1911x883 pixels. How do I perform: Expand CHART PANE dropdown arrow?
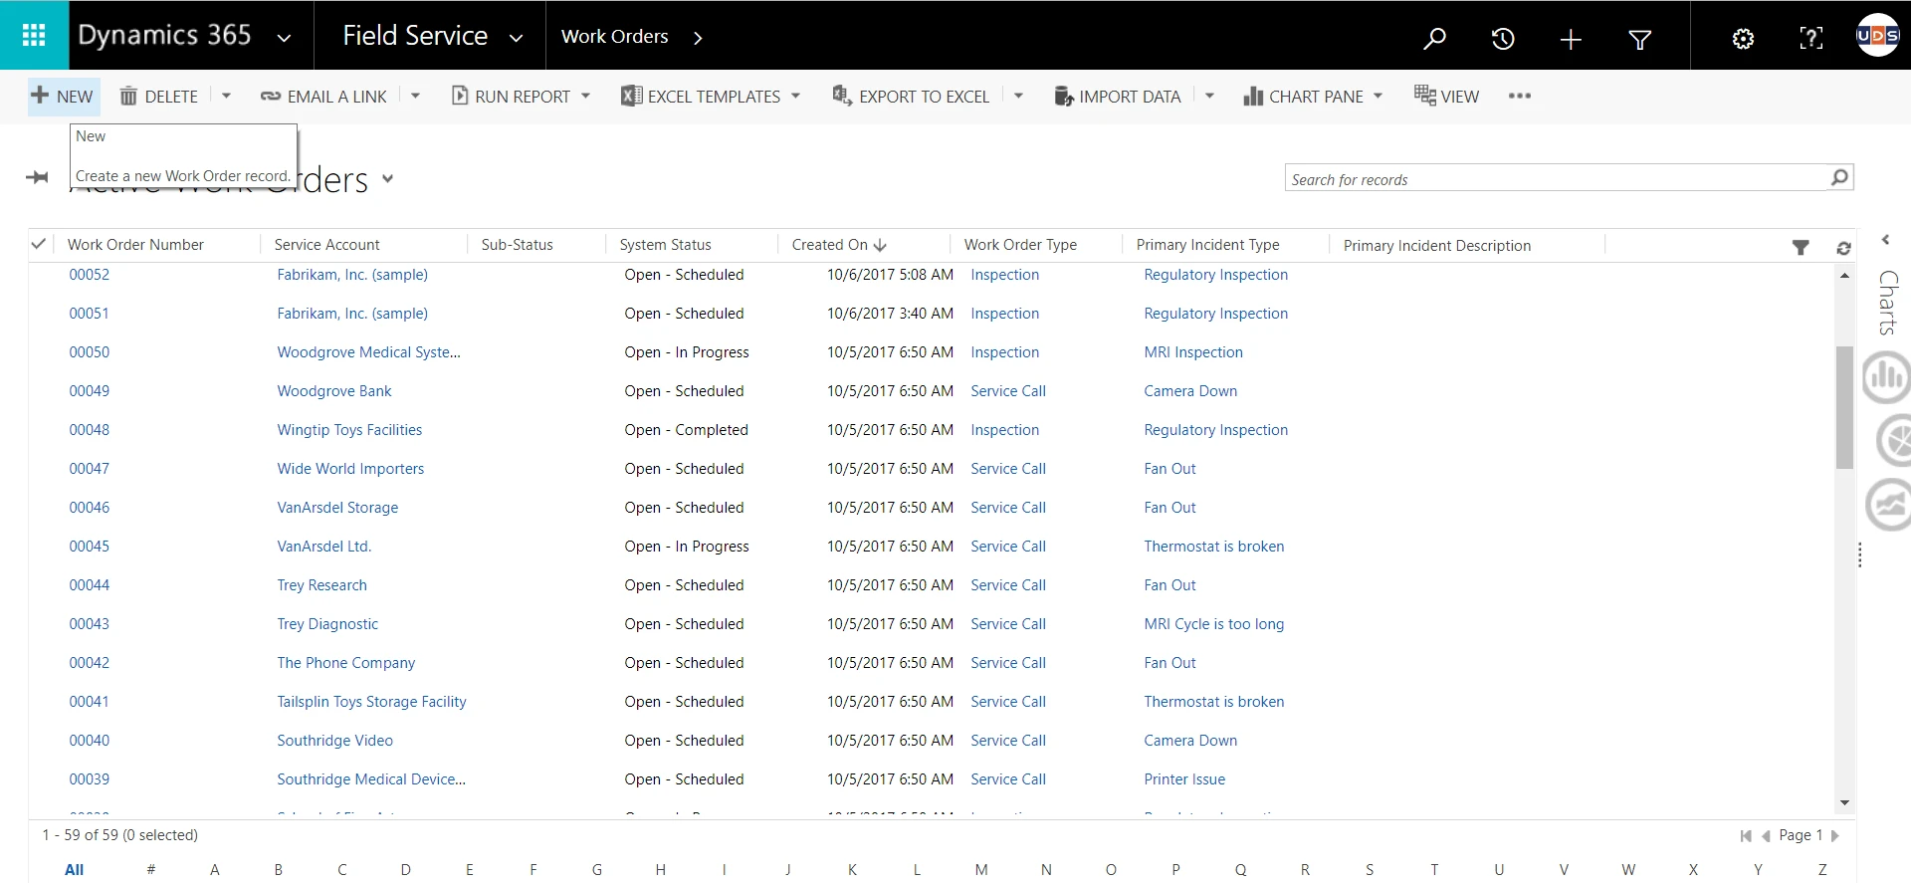(x=1378, y=97)
